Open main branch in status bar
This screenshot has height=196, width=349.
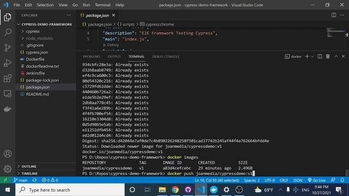pyautogui.click(x=20, y=180)
